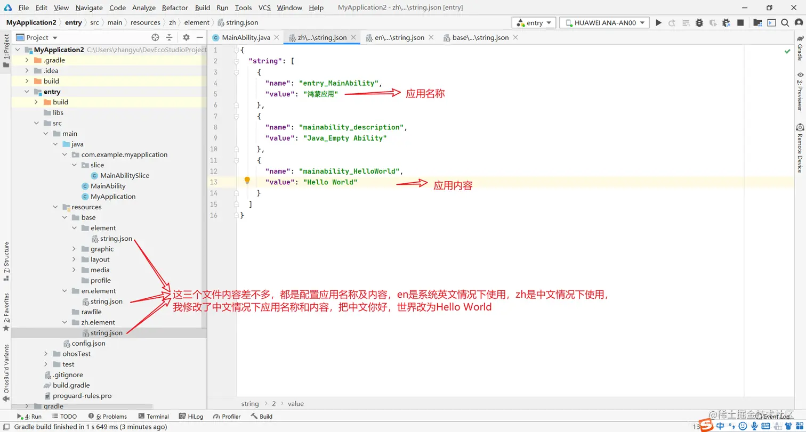Collapse the JSON object fold marker on line 3

coord(236,72)
